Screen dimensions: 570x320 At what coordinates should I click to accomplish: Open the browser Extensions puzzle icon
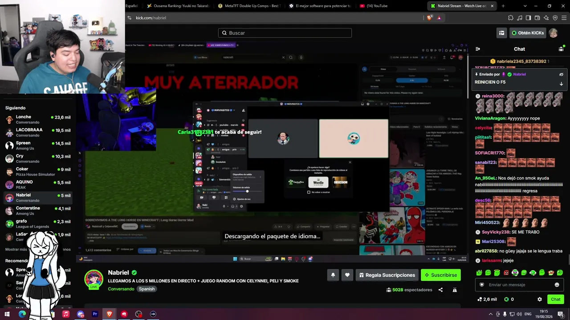(x=511, y=18)
